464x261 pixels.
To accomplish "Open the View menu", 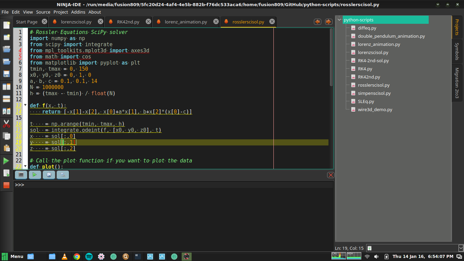I will tap(28, 12).
